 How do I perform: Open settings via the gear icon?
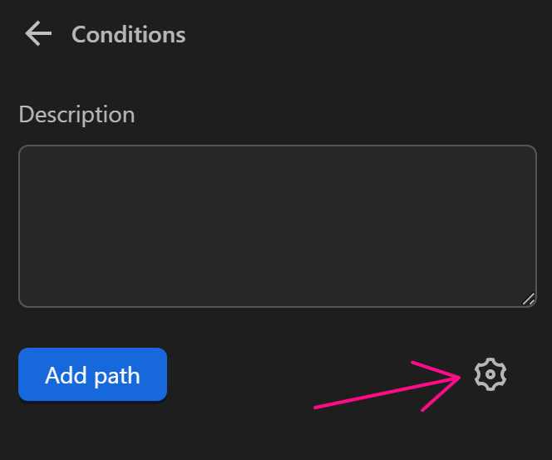(490, 374)
